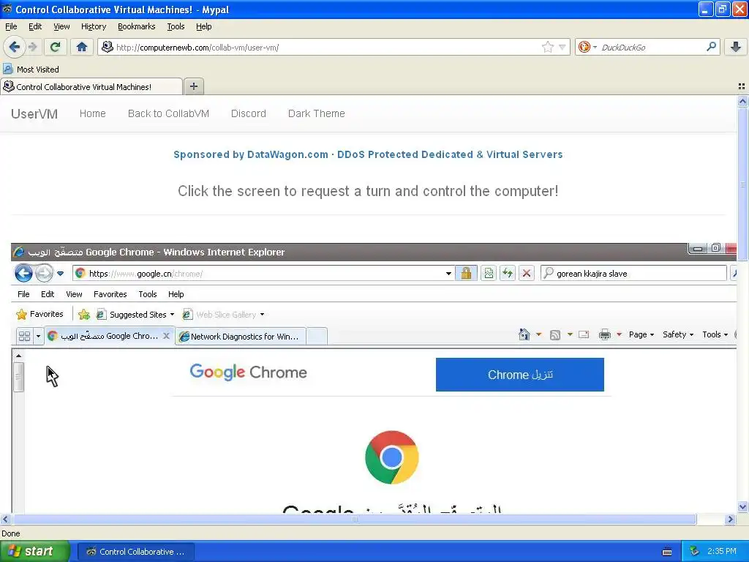
Task: Open Mypal Tools menu
Action: pyautogui.click(x=176, y=26)
